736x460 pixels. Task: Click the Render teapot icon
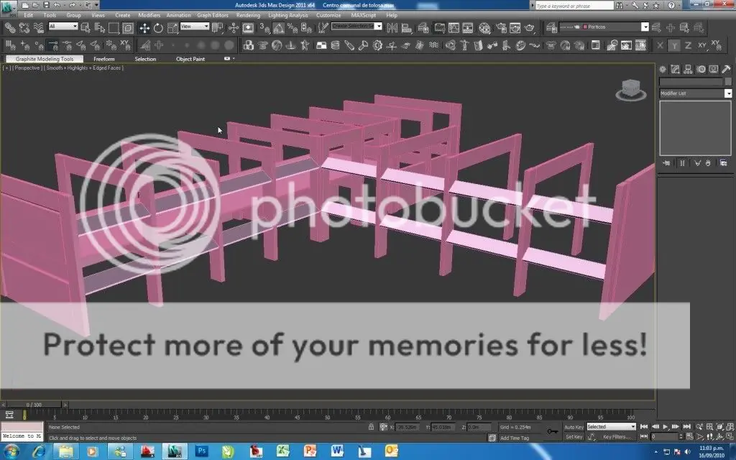tap(530, 27)
